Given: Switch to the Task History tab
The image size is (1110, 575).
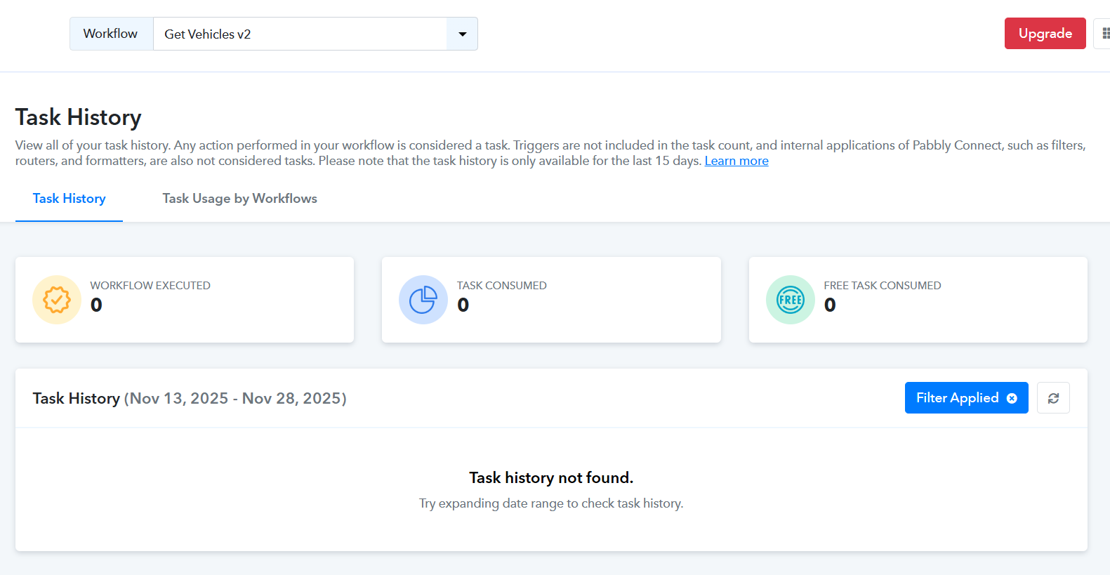Looking at the screenshot, I should [69, 199].
